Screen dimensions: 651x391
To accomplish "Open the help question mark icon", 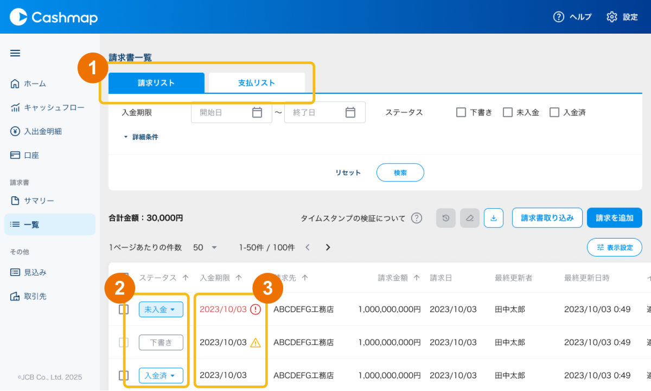I will [x=558, y=17].
